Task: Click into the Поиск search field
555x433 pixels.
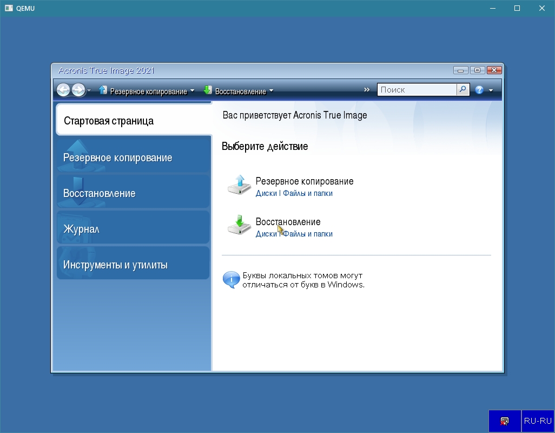Action: [x=417, y=90]
